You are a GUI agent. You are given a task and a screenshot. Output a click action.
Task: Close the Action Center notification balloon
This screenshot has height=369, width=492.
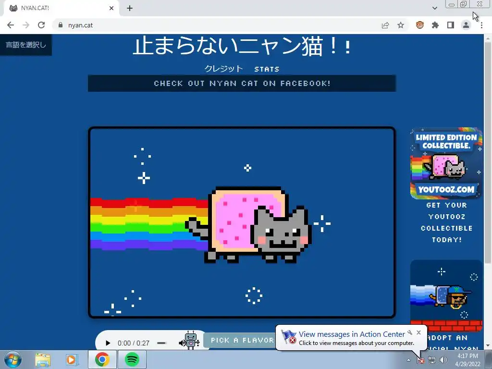pos(418,332)
